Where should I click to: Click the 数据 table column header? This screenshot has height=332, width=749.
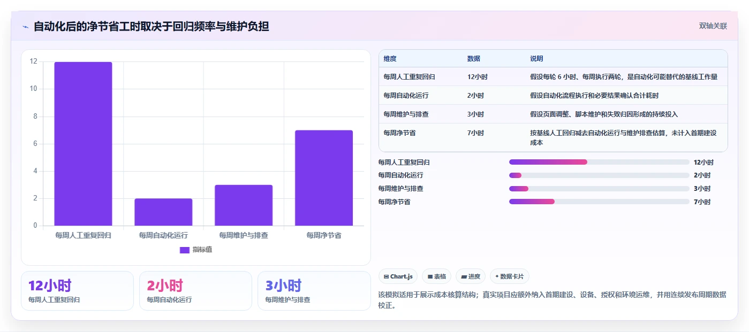point(474,59)
